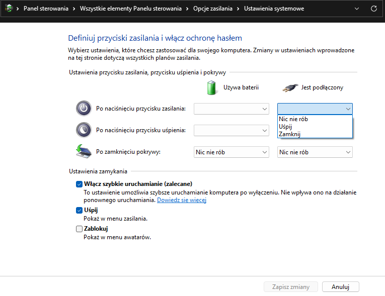The image size is (385, 296).
Task: Toggle 'Włącz szybkie uruchamianie' checkbox
Action: [79, 184]
